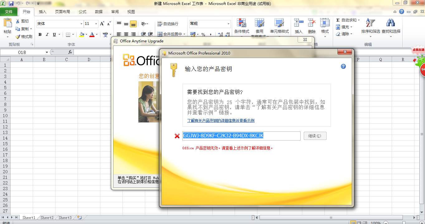
Task: Toggle middle vertical alignment
Action: coord(126,24)
